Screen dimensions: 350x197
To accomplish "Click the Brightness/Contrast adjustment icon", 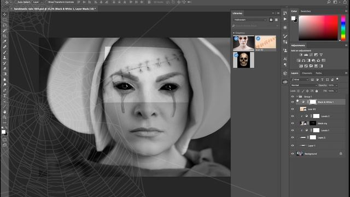I will click(x=301, y=55).
